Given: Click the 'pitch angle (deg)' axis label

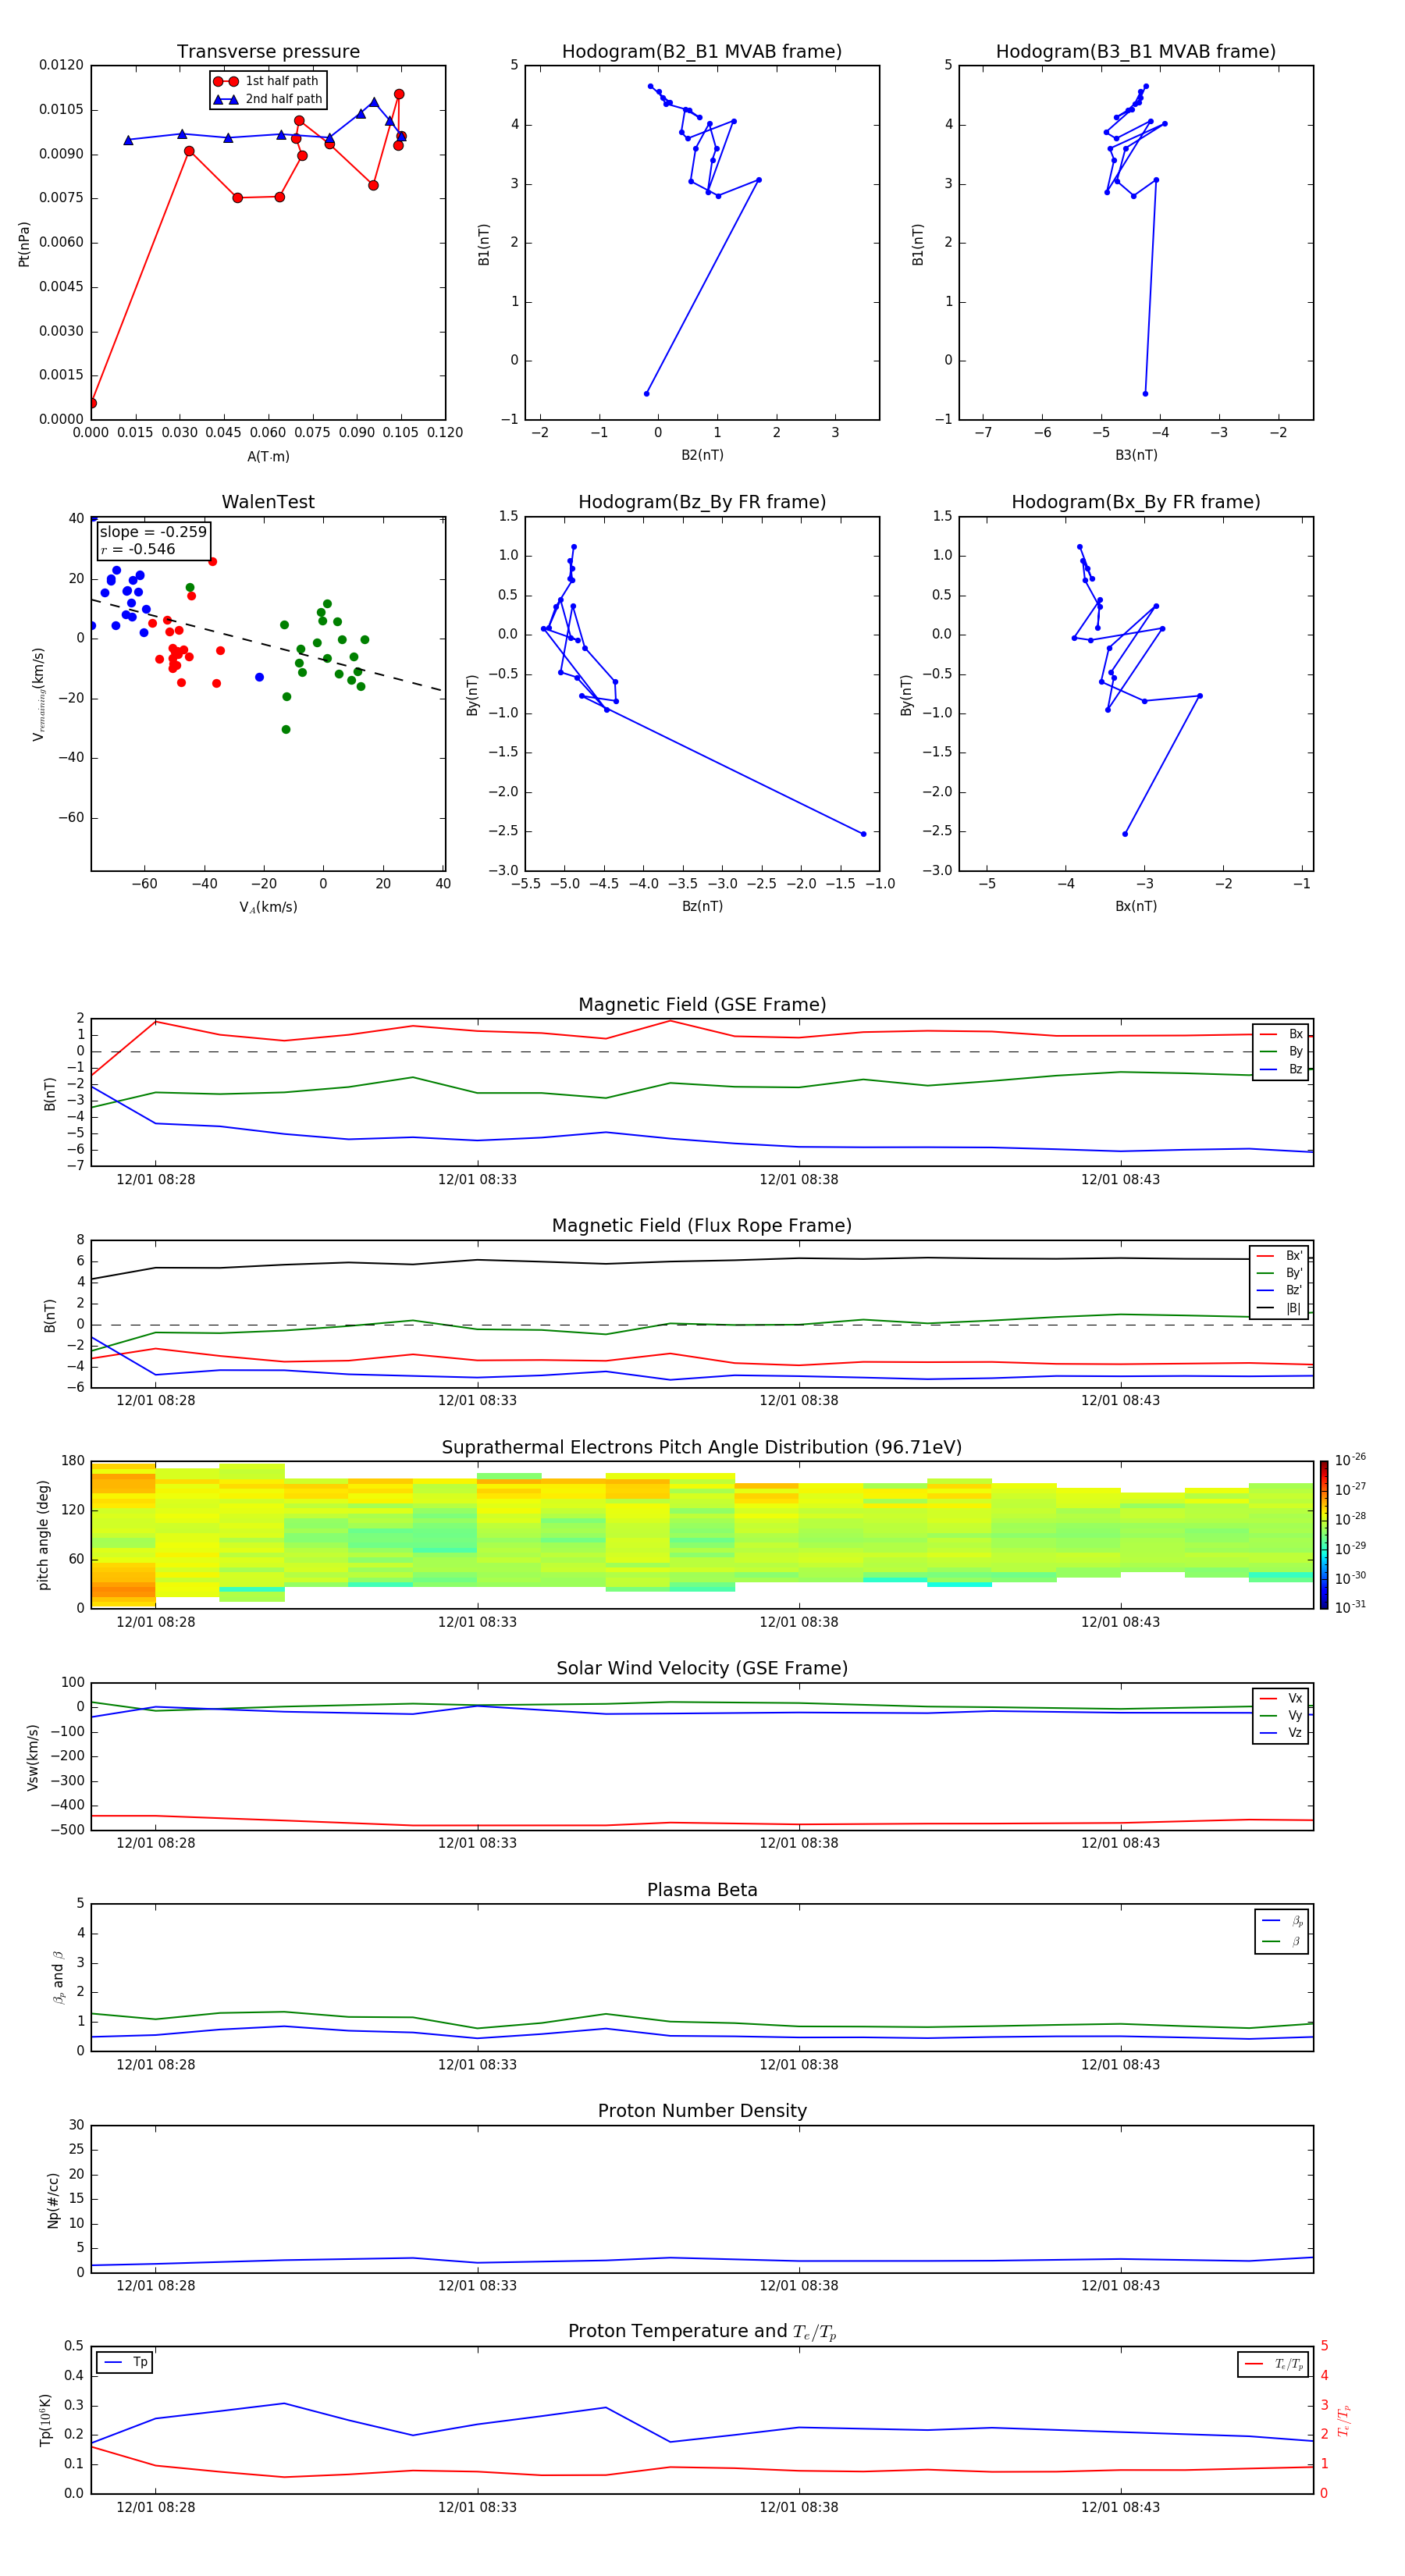Looking at the screenshot, I should 43,1535.
